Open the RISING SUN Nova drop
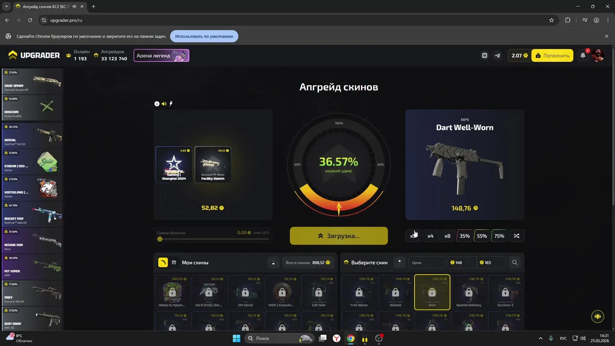Image resolution: width=615 pixels, height=346 pixels. 32,240
